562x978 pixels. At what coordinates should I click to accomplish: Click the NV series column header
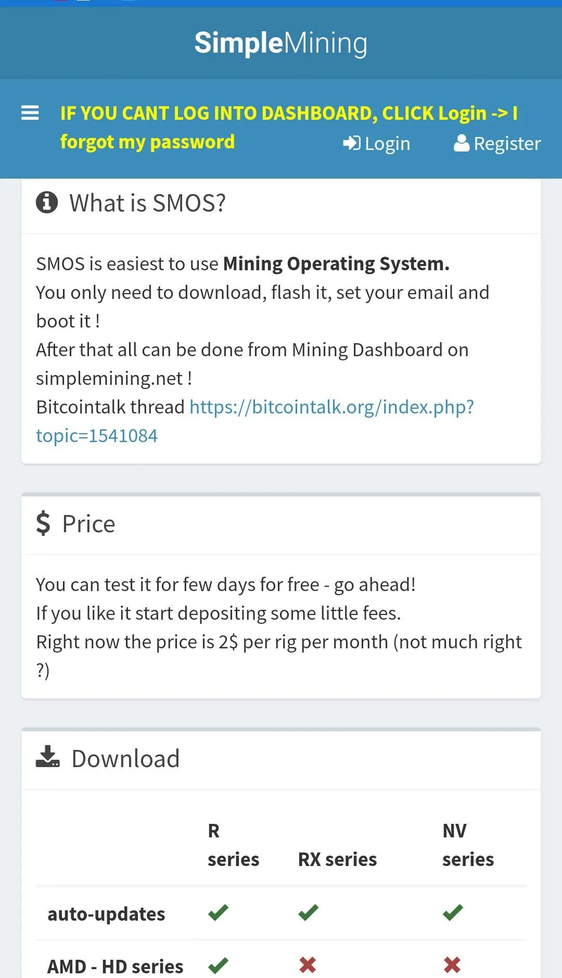point(468,845)
